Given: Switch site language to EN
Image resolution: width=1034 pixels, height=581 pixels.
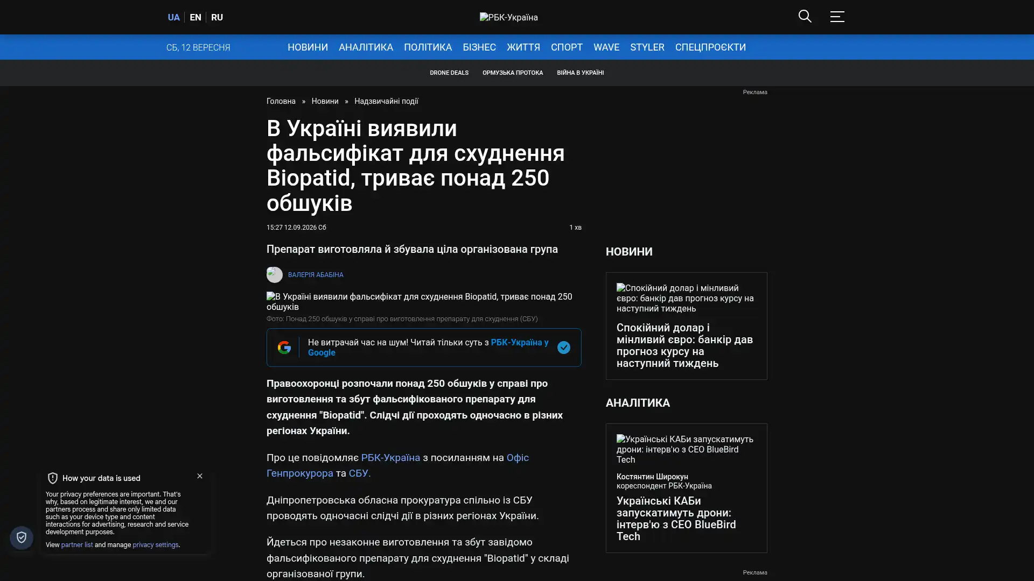Looking at the screenshot, I should point(195,17).
